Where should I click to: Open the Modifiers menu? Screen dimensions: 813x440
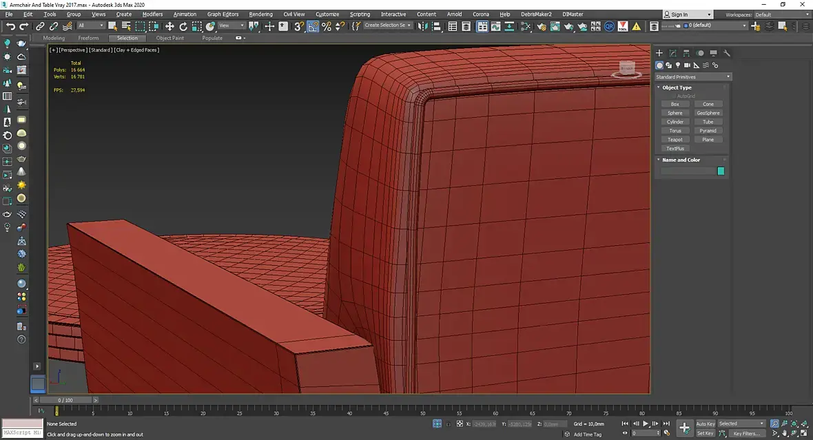[x=152, y=14]
